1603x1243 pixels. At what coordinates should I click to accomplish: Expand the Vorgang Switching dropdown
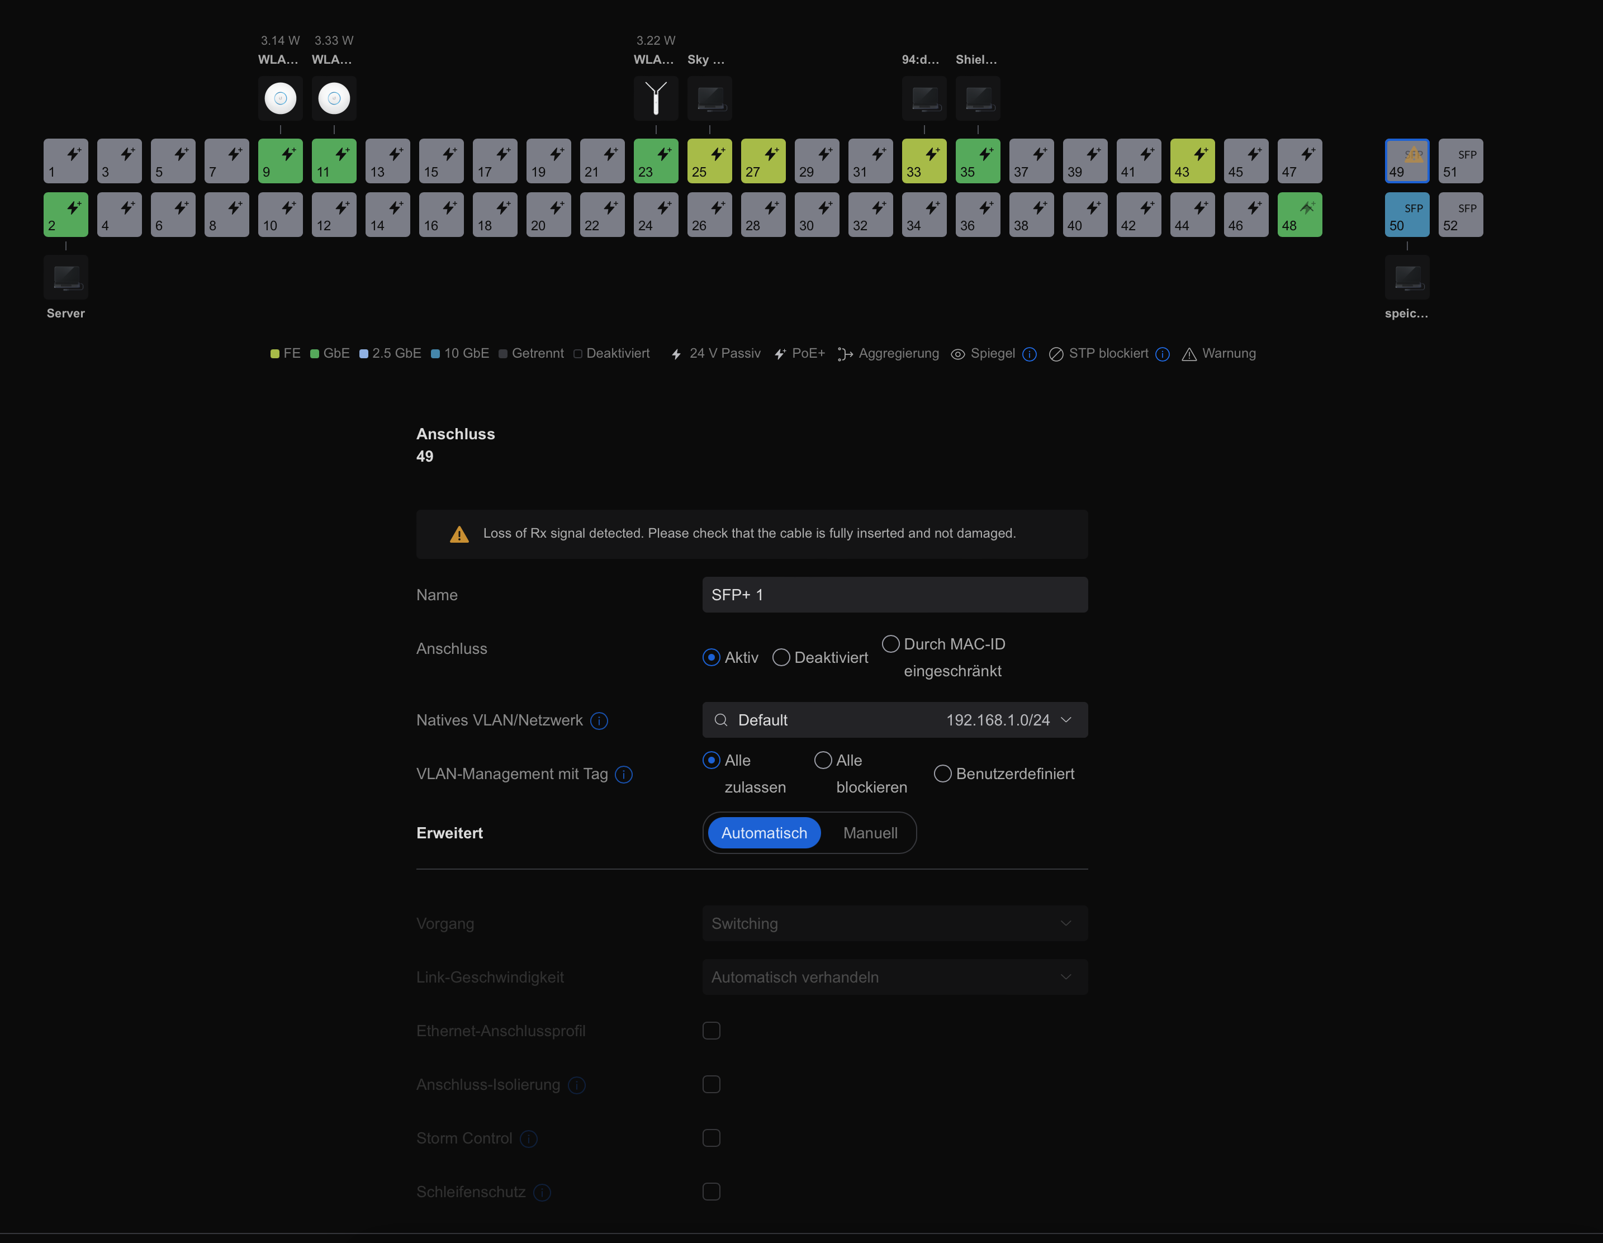894,923
